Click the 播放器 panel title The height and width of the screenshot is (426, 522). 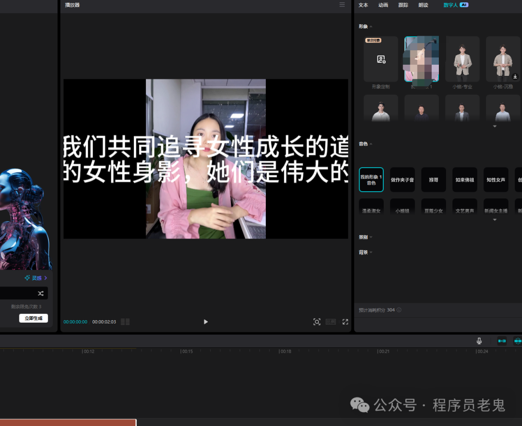point(72,5)
